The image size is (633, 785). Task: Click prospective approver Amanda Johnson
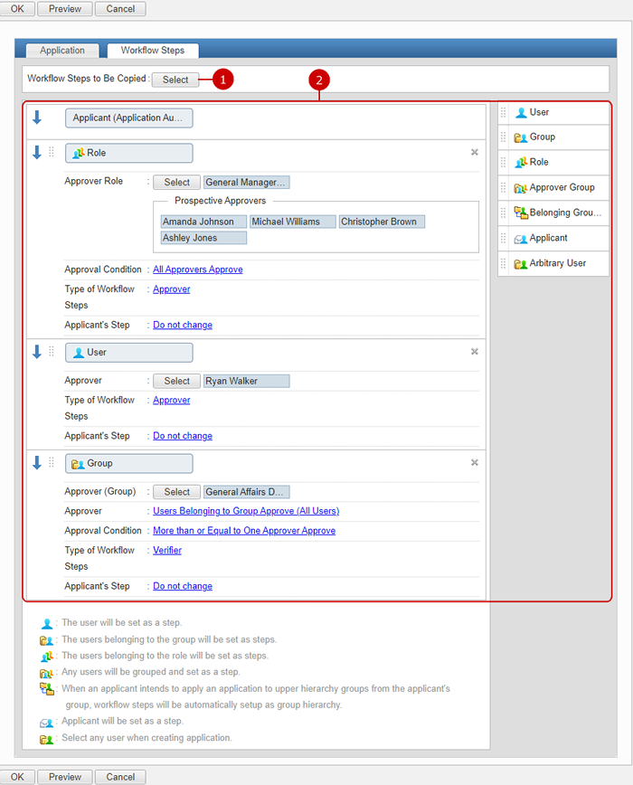(x=203, y=222)
